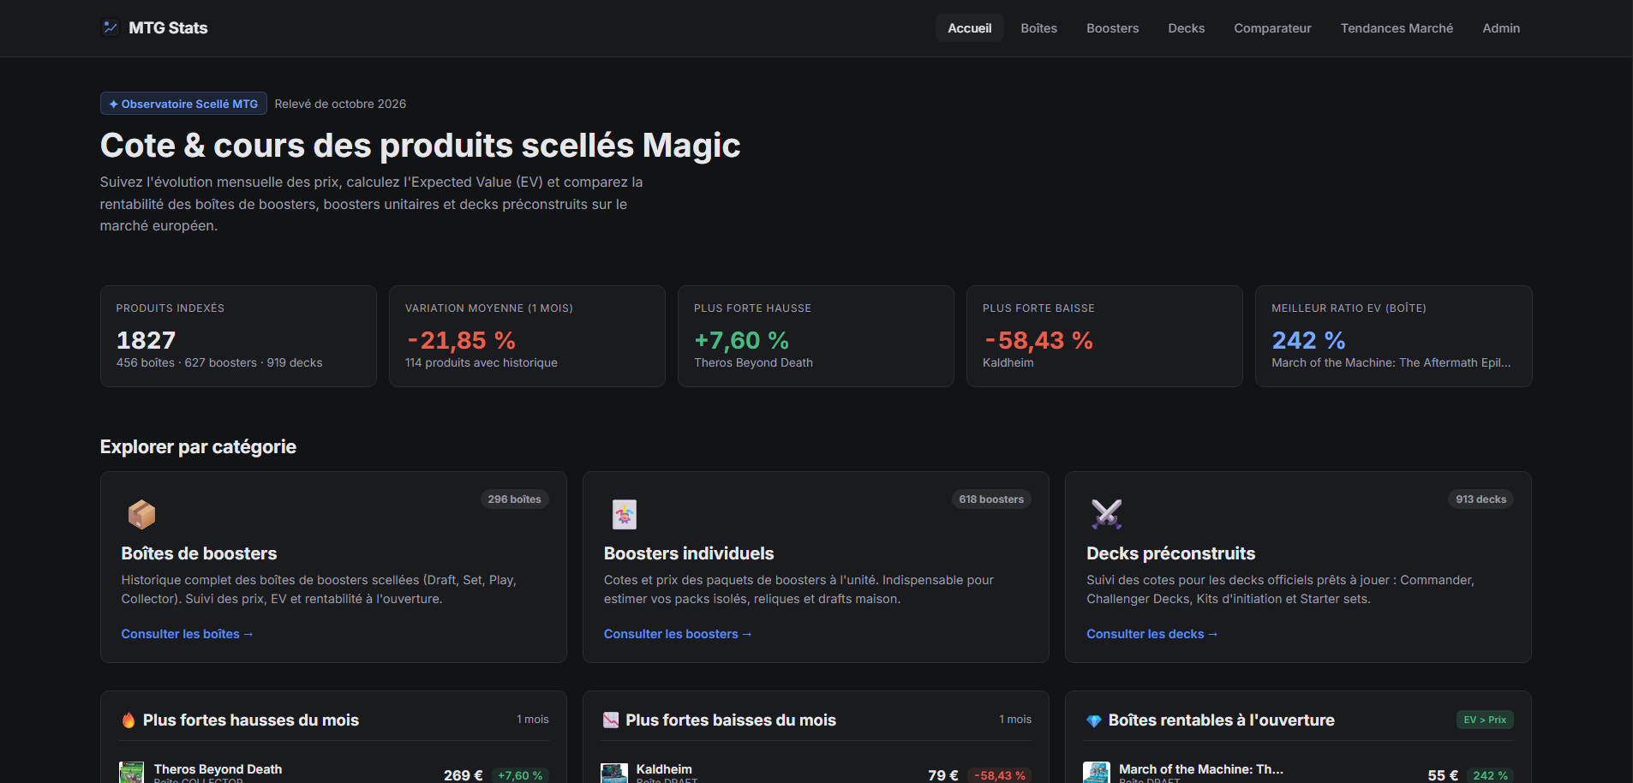Open the Theros Beyond Death product thumbnail
Viewport: 1633px width, 783px height.
click(x=131, y=773)
